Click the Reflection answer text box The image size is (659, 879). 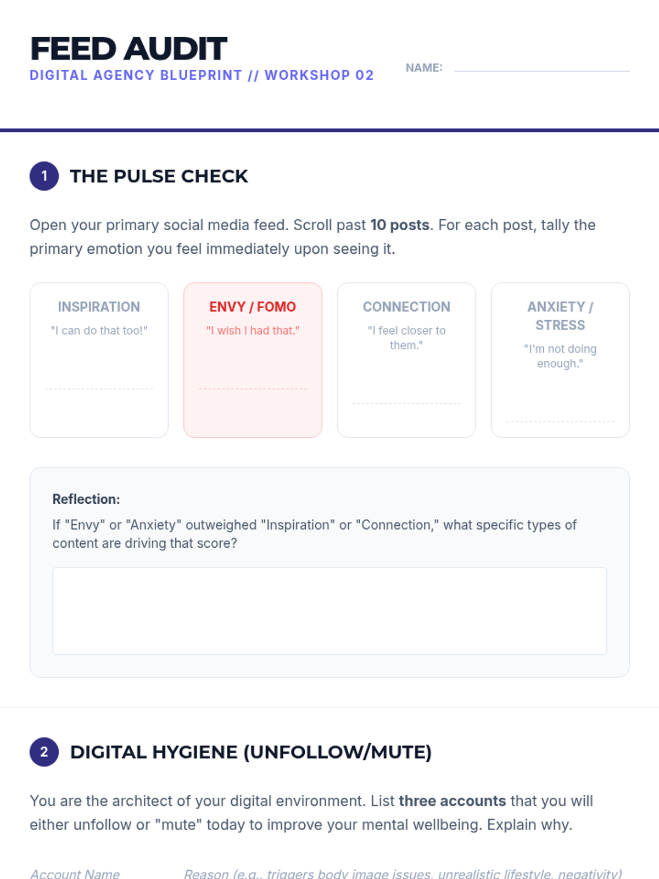pyautogui.click(x=329, y=610)
